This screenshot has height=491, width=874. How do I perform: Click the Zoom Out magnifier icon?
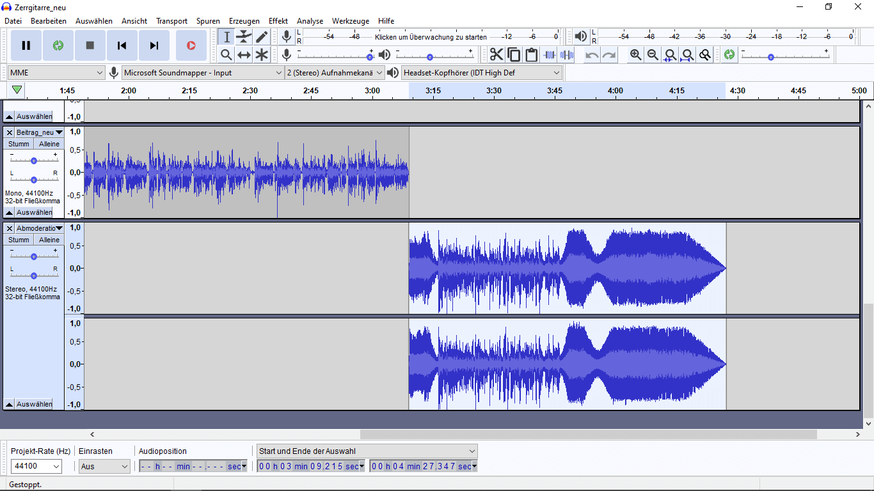click(653, 55)
